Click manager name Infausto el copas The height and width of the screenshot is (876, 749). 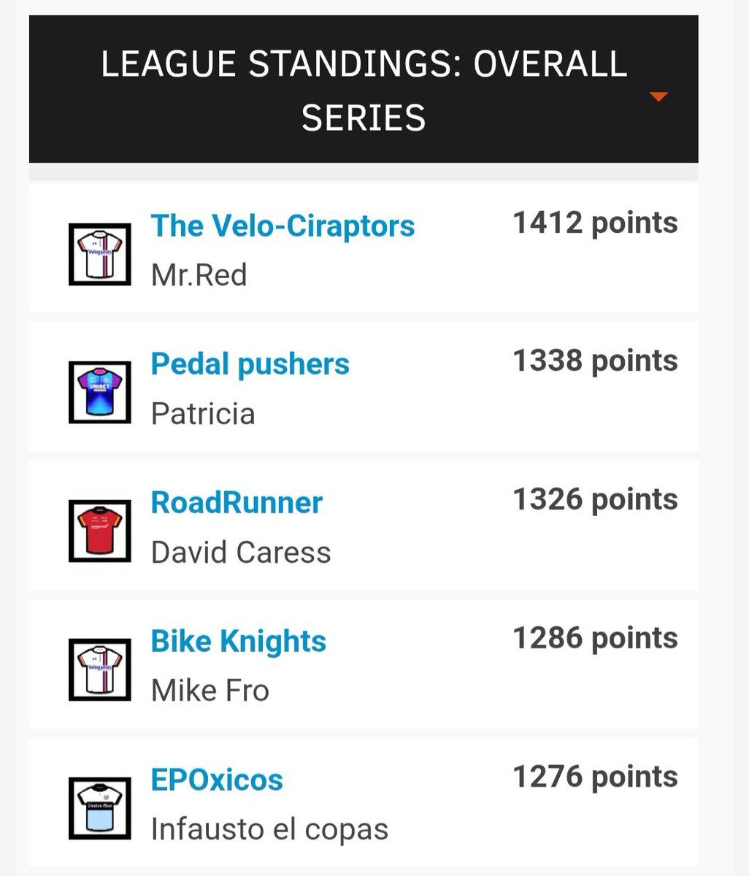269,829
